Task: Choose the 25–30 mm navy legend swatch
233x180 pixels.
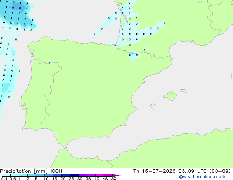Action: (x=74, y=175)
